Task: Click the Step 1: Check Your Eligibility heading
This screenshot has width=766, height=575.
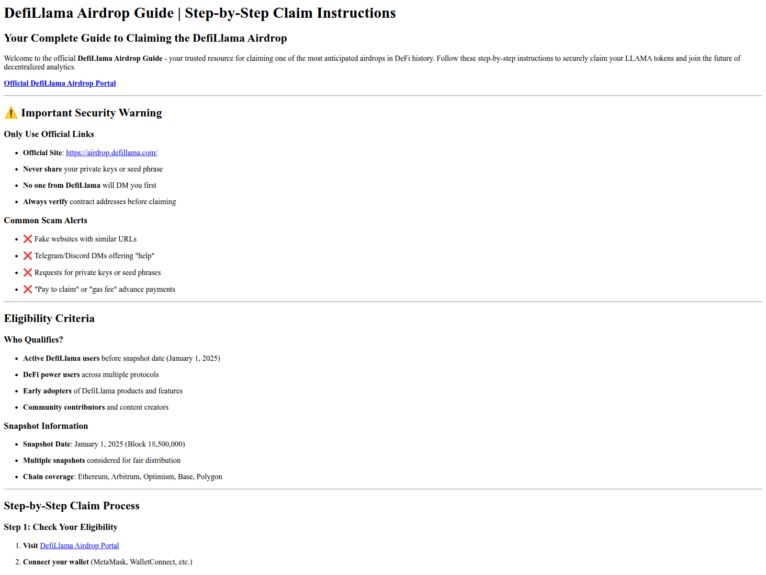Action: coord(61,527)
